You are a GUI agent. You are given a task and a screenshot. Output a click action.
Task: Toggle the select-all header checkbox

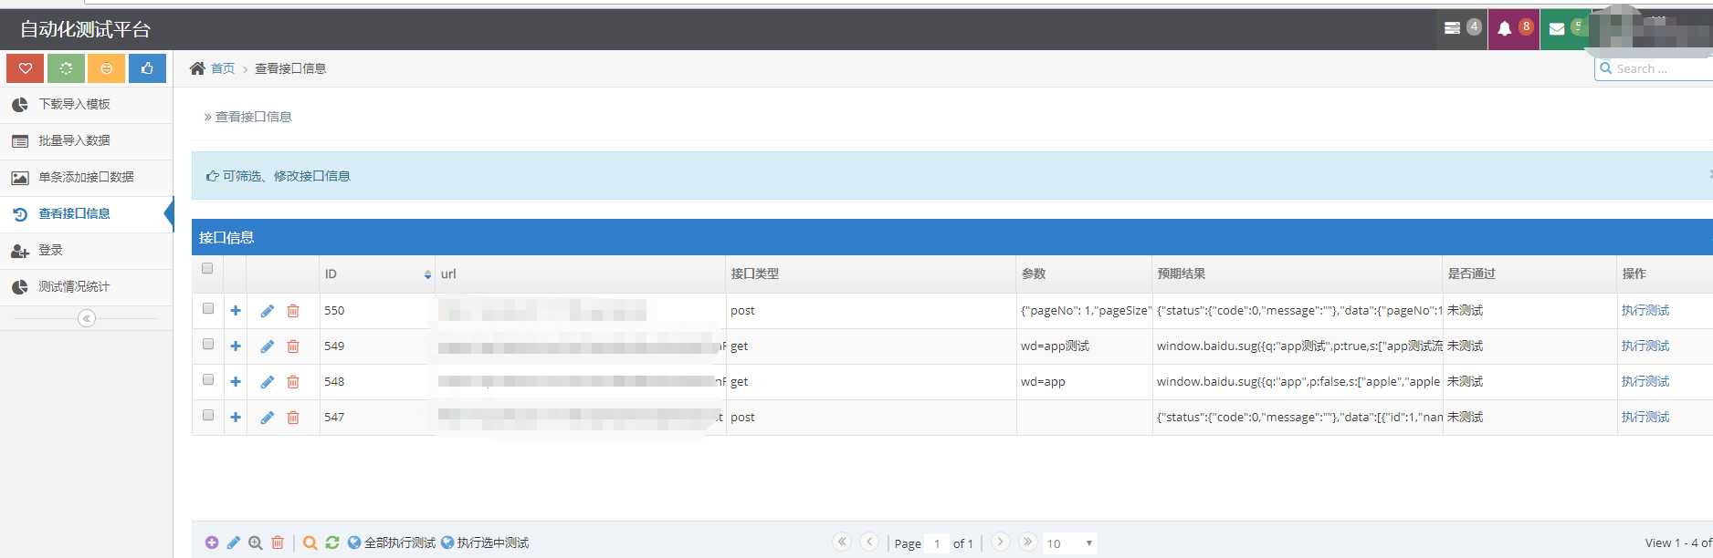tap(207, 268)
